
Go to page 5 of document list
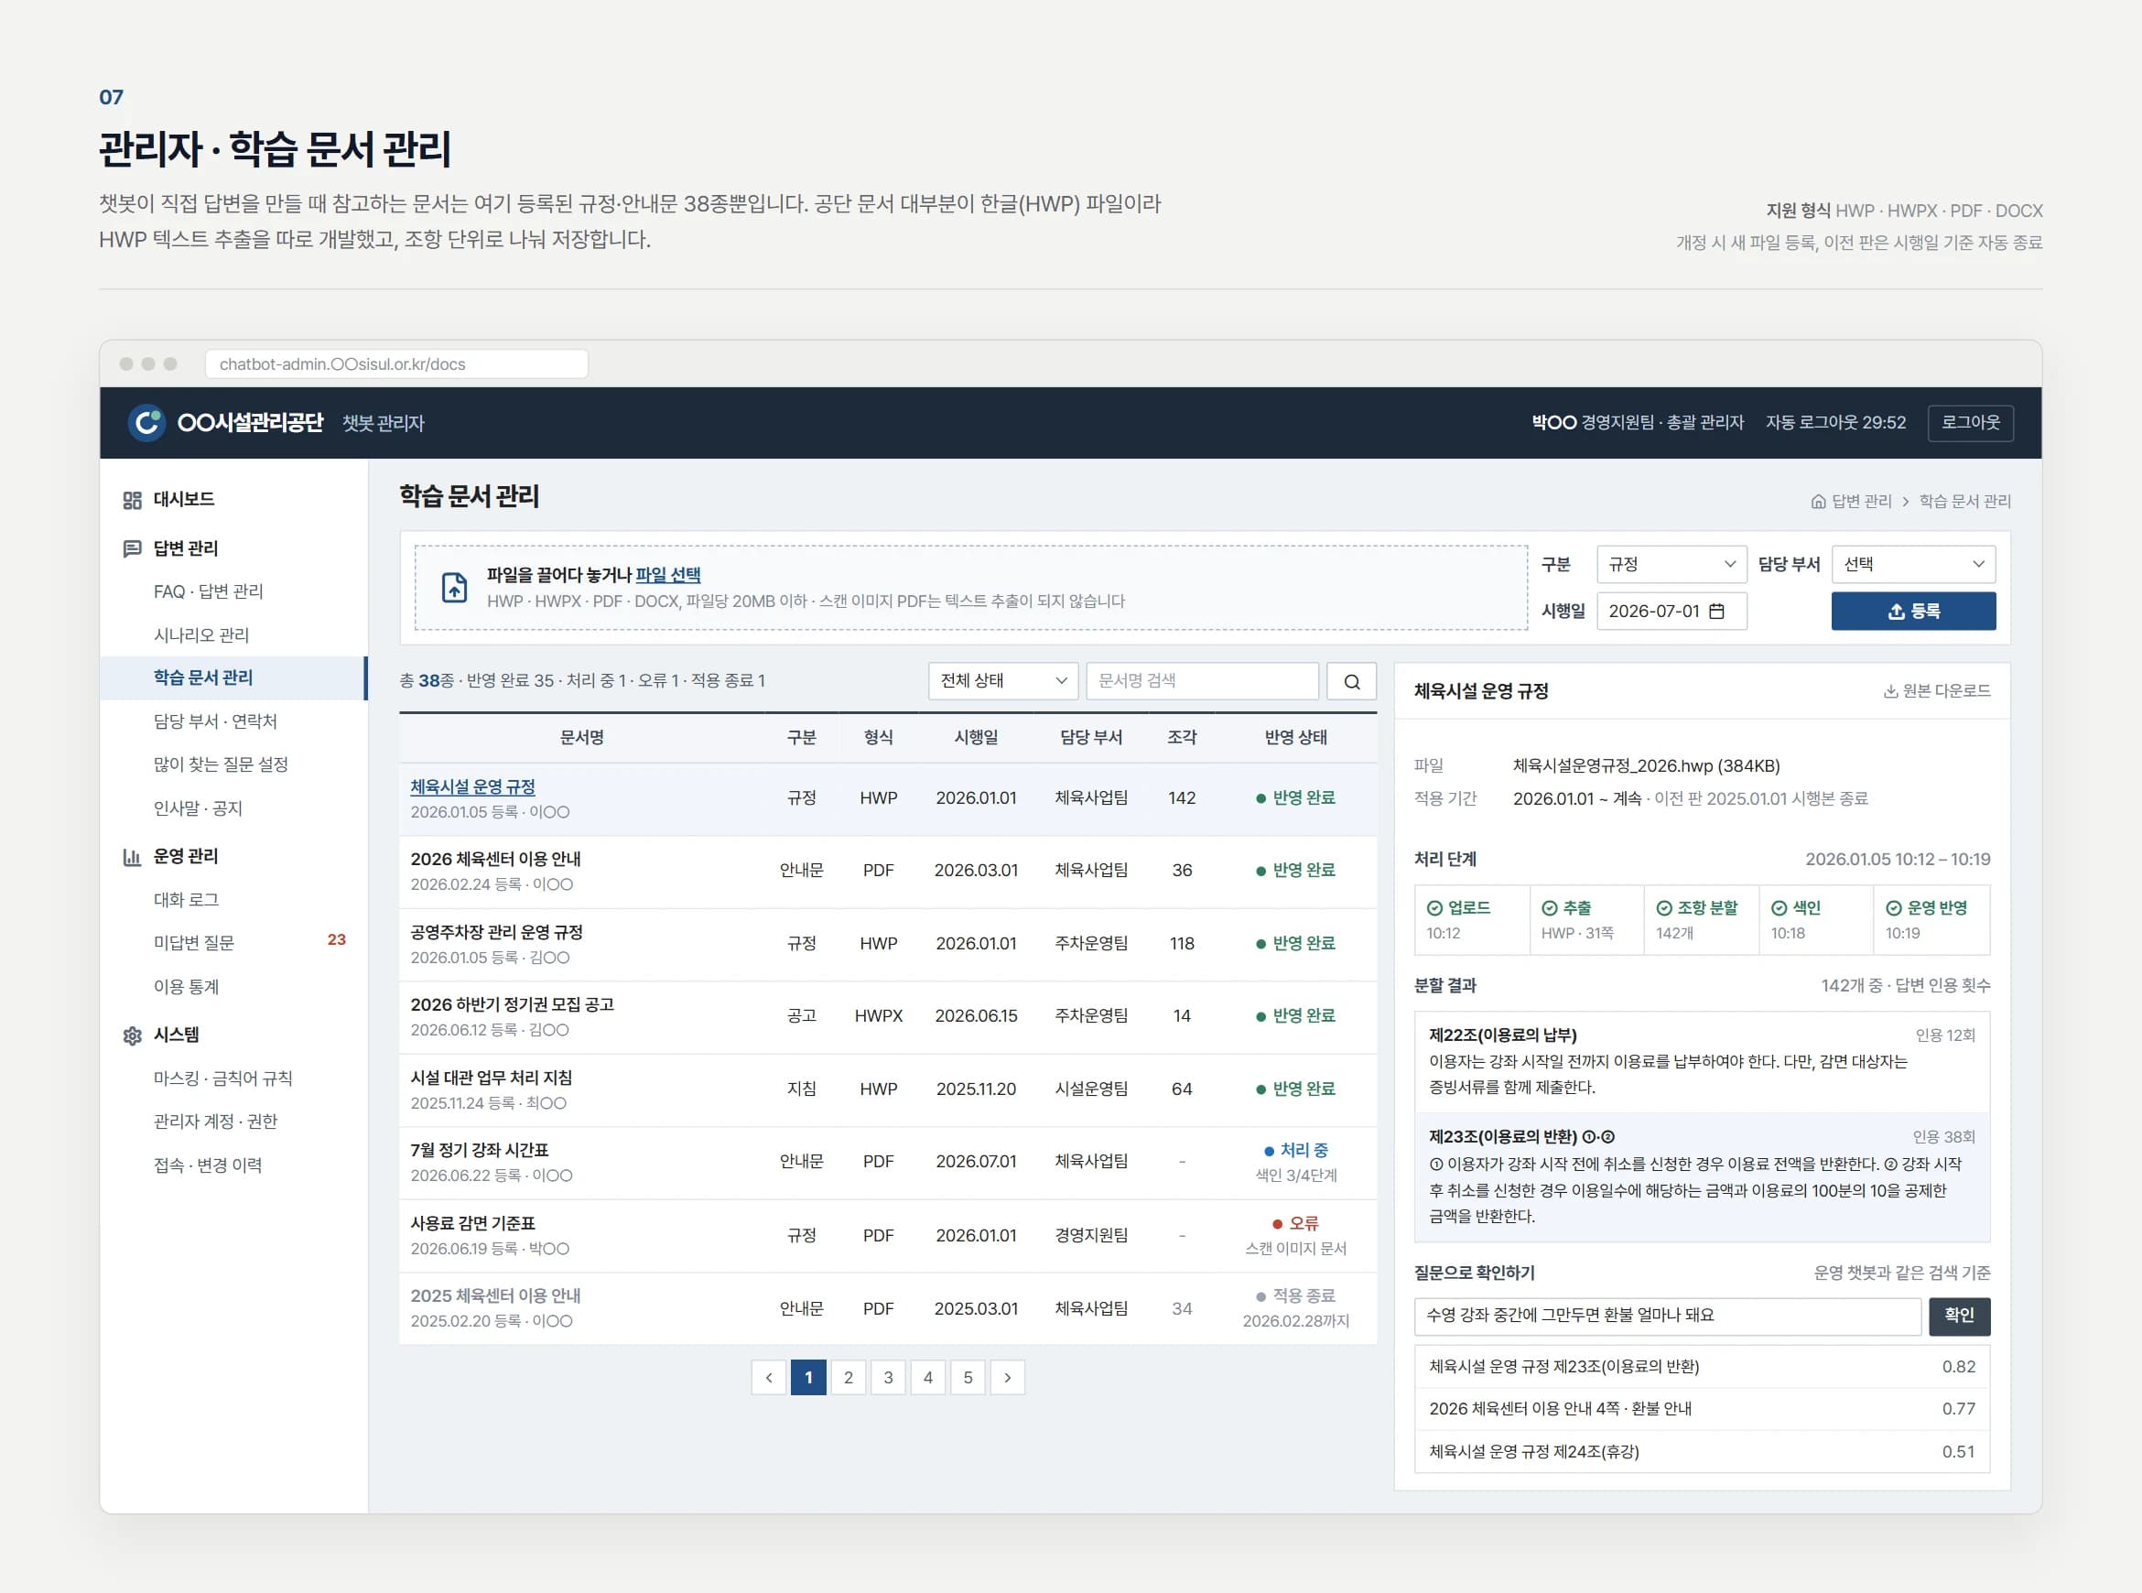click(x=968, y=1378)
